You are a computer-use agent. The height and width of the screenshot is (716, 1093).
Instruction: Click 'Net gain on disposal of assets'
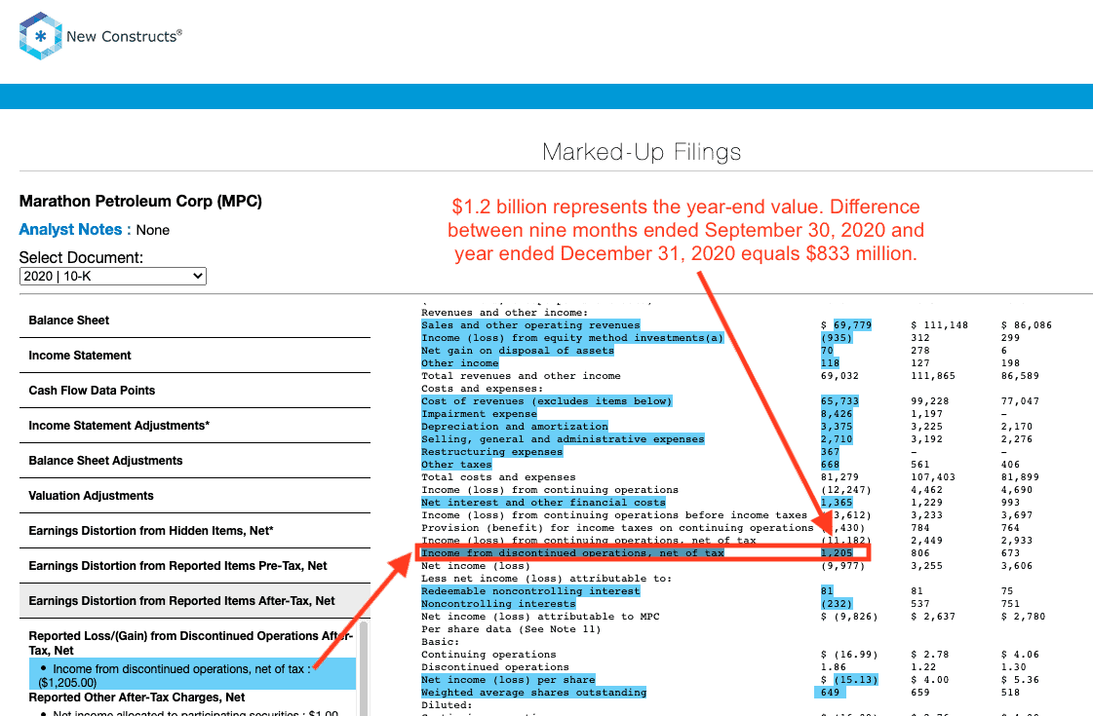point(517,351)
